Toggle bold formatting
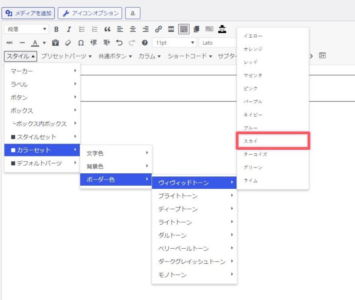Image resolution: width=355 pixels, height=300 pixels. (56, 29)
